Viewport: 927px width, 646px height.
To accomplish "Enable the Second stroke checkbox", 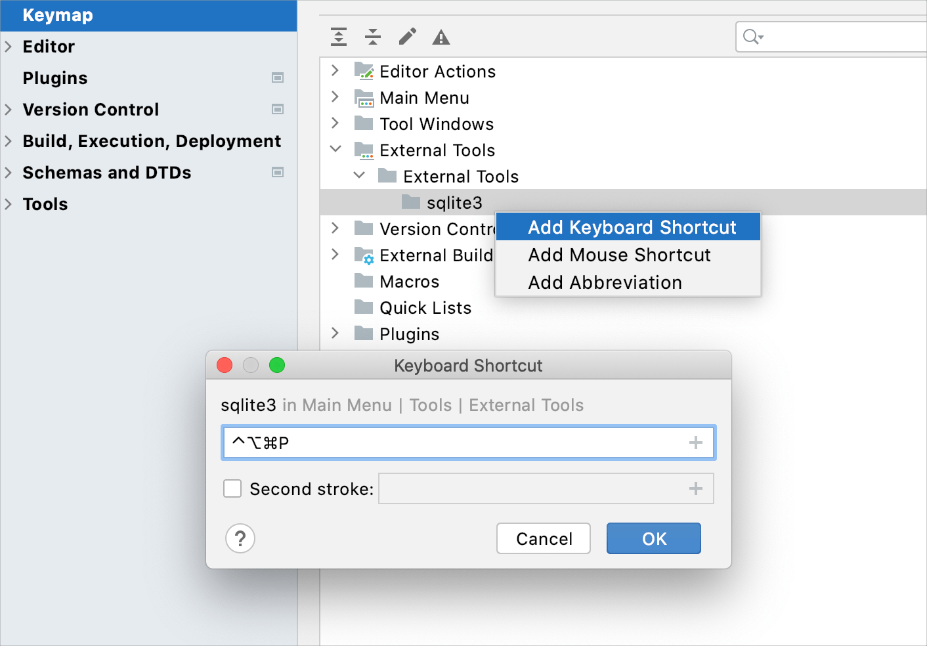I will click(x=232, y=488).
